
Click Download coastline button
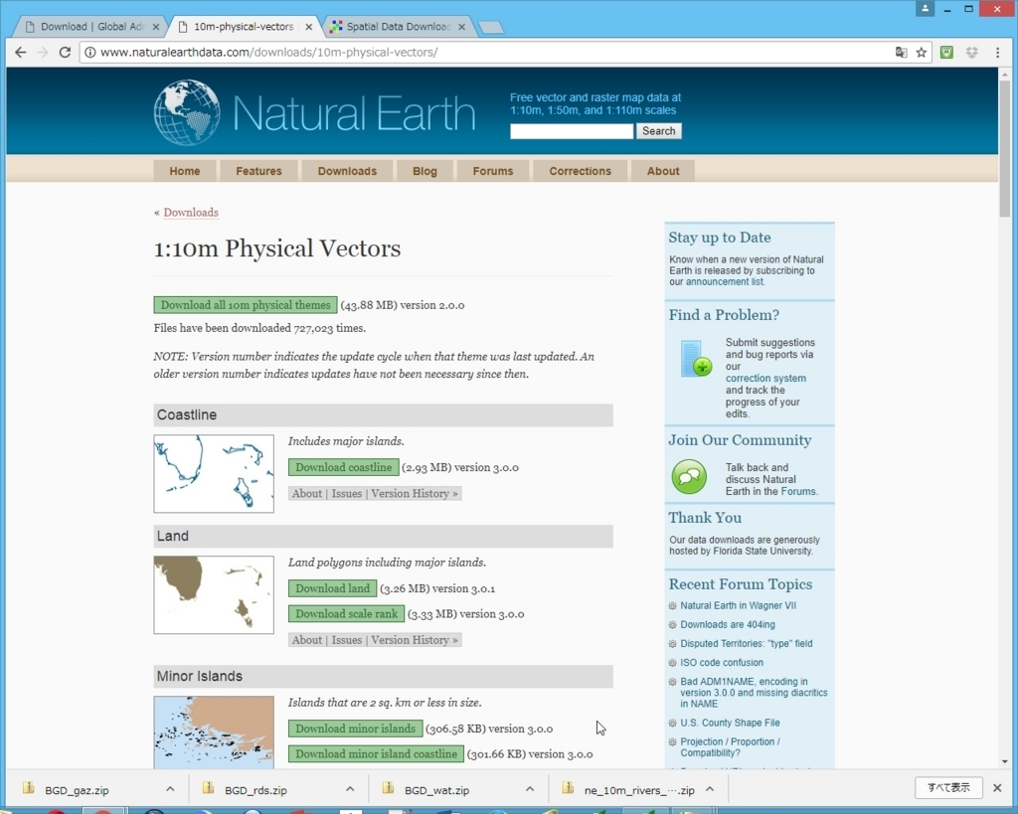pyautogui.click(x=343, y=467)
